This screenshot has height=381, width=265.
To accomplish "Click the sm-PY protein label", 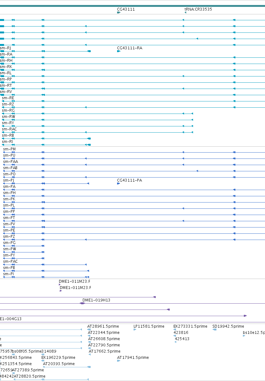I will (x=9, y=255).
